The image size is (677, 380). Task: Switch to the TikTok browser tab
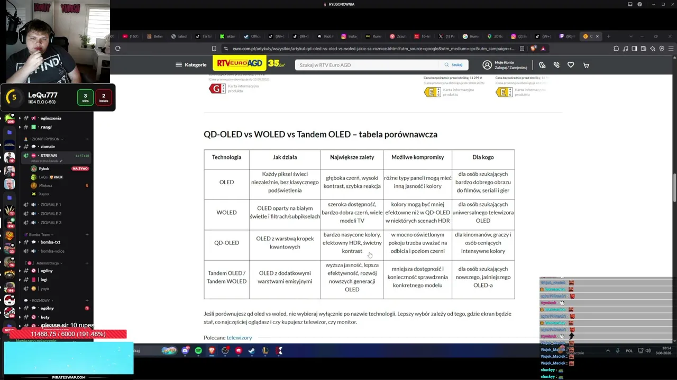coord(204,36)
